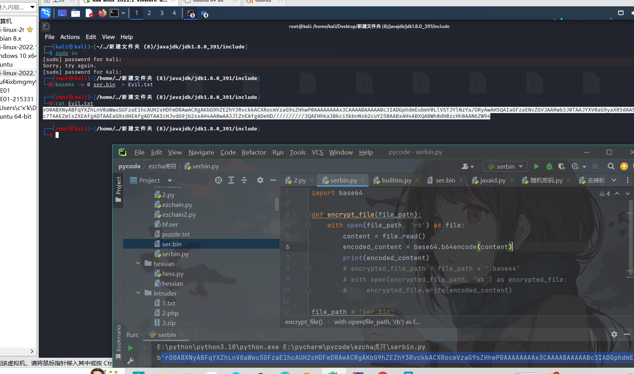634x374 pixels.
Task: Show hidden editor tabs chevron
Action: click(x=614, y=180)
